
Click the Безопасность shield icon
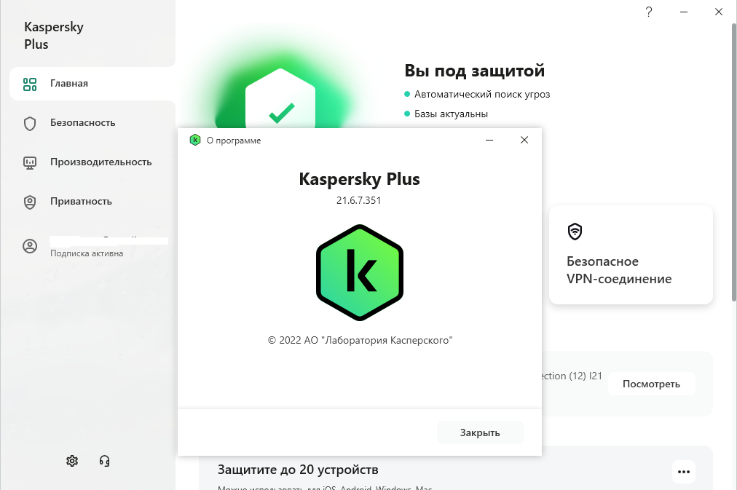30,123
